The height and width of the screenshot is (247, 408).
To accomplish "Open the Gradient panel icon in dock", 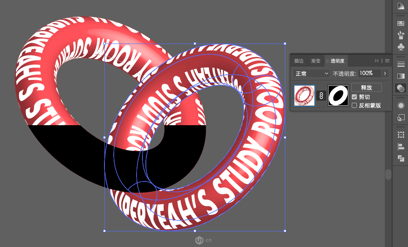I will 401,76.
